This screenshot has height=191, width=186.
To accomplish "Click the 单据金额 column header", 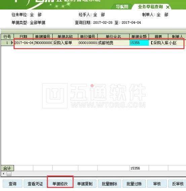I will coord(139,36).
